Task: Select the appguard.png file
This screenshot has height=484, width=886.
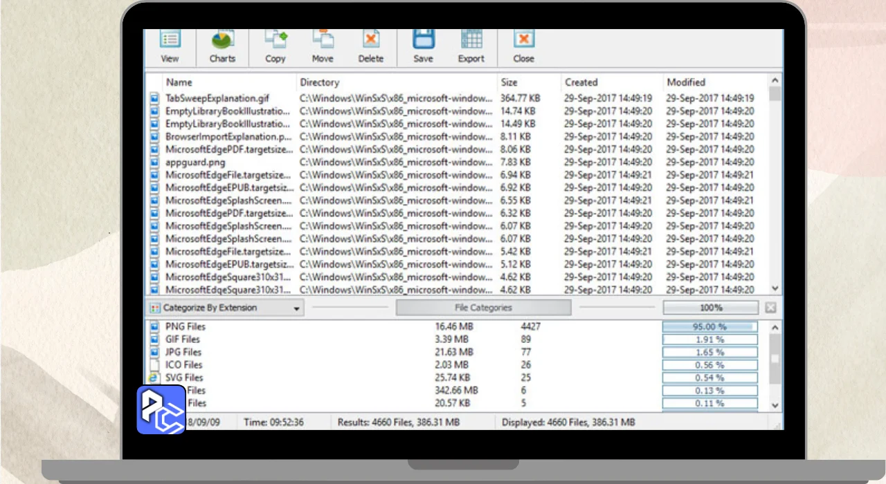Action: click(195, 162)
